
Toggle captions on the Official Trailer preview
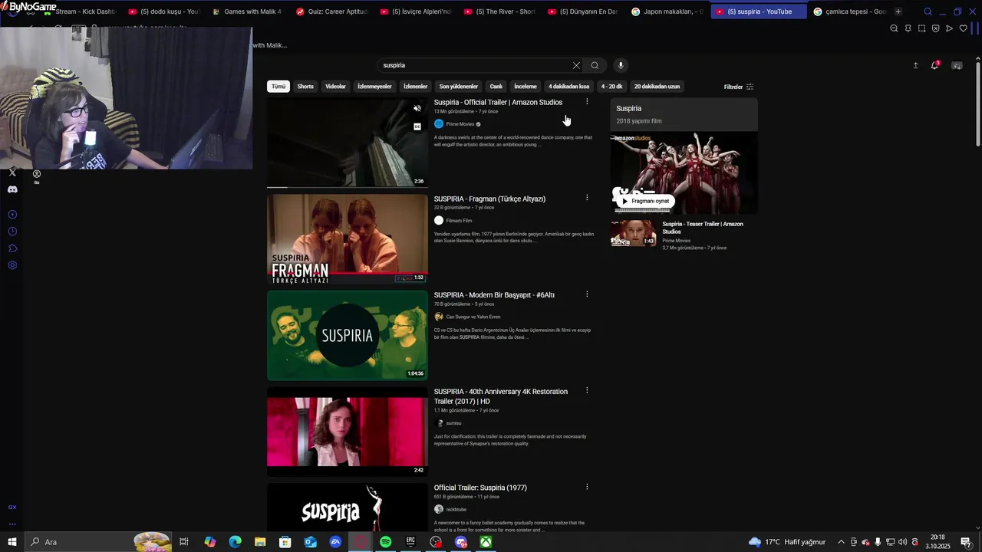417,127
